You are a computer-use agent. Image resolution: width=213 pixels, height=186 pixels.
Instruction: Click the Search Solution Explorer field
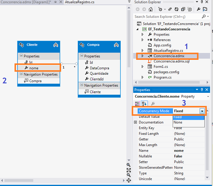[168, 17]
